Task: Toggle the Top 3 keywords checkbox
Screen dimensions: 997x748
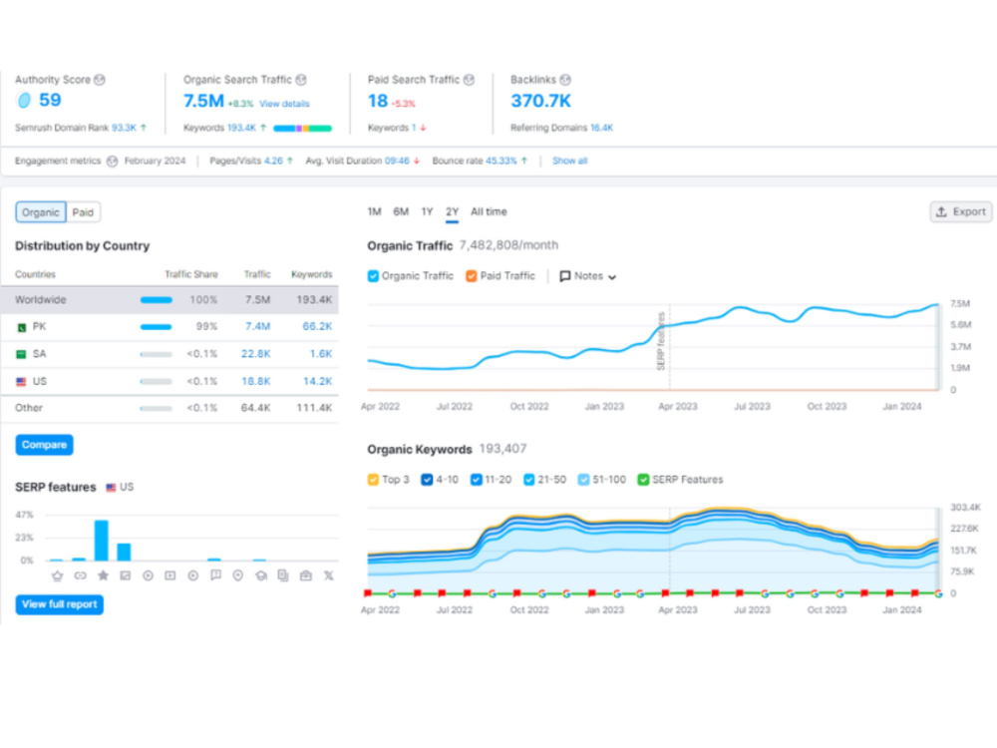Action: tap(373, 480)
